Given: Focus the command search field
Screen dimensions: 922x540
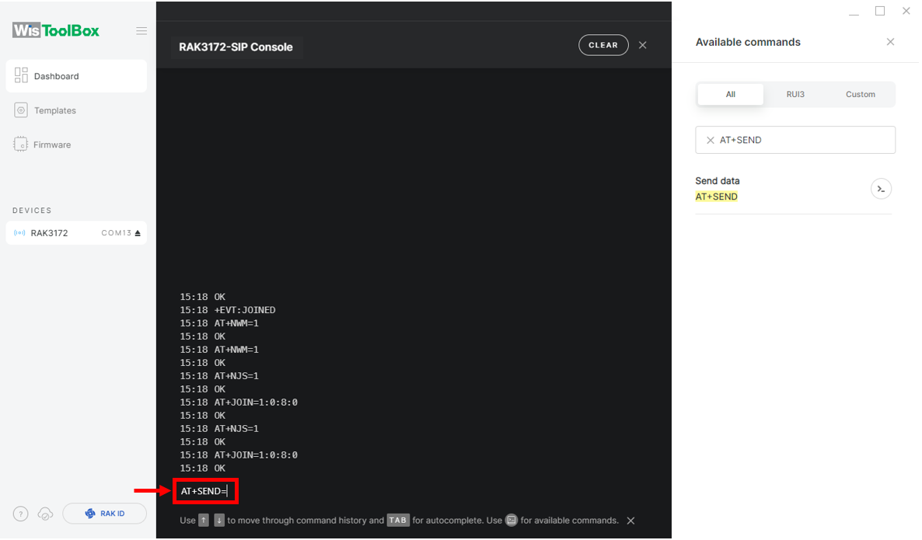Looking at the screenshot, I should click(x=795, y=140).
